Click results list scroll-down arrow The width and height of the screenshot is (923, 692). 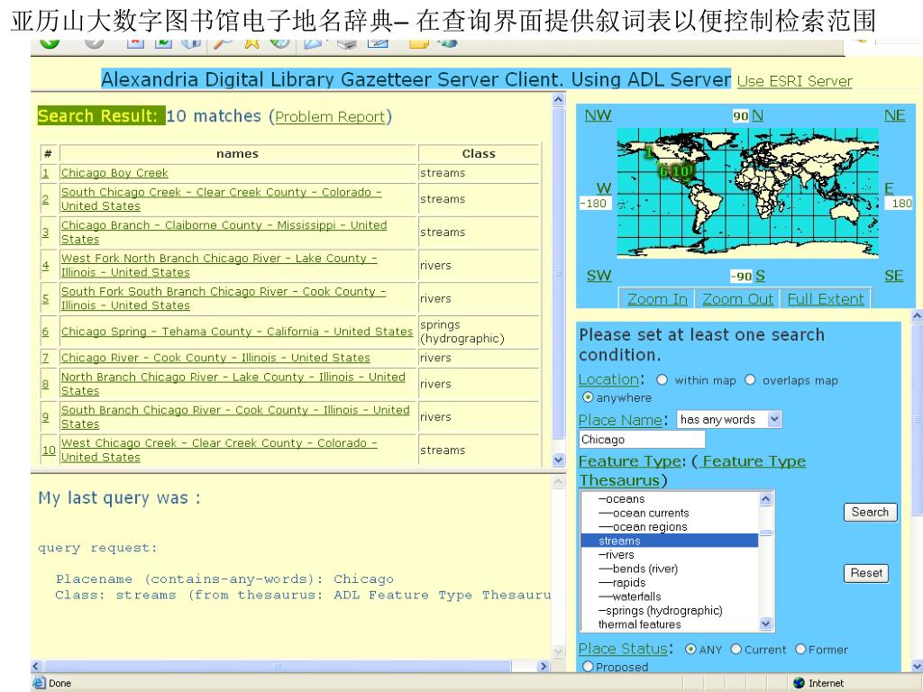coord(559,460)
